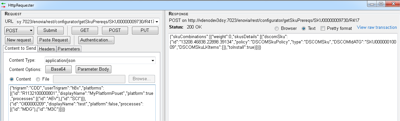Image resolution: width=400 pixels, height=121 pixels.
Task: Click into the file path input field
Action: click(89, 79)
